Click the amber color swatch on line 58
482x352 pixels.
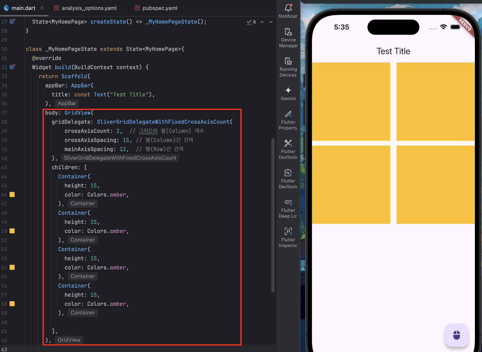12,304
